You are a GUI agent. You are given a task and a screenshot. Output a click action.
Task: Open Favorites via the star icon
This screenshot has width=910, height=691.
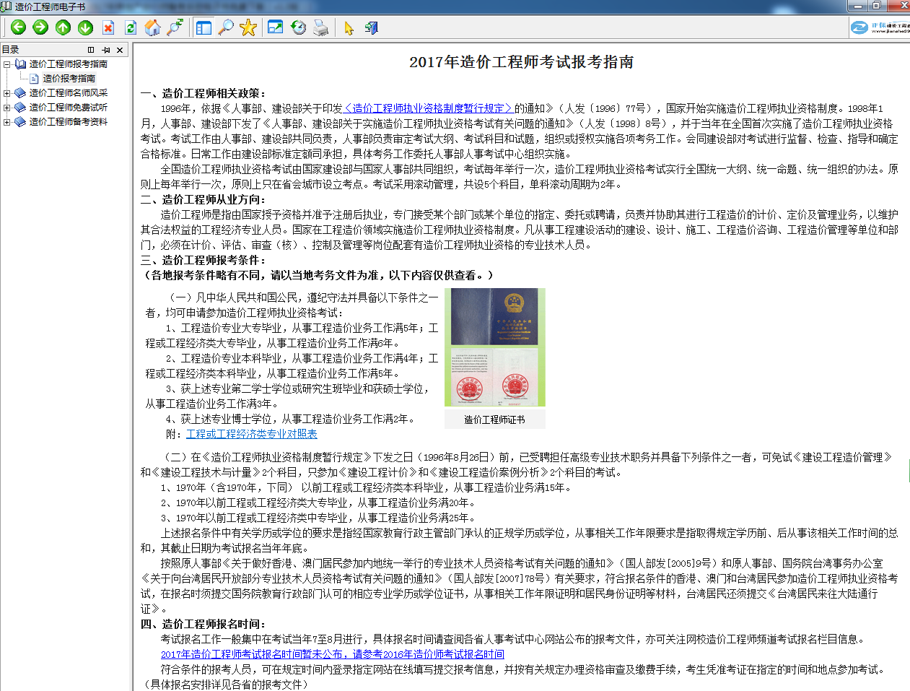[248, 27]
